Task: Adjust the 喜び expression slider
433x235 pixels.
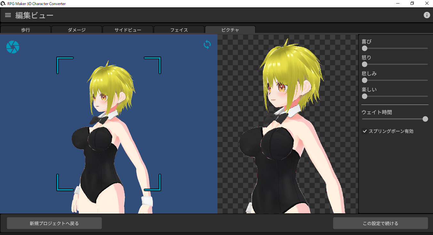Action: [x=365, y=48]
